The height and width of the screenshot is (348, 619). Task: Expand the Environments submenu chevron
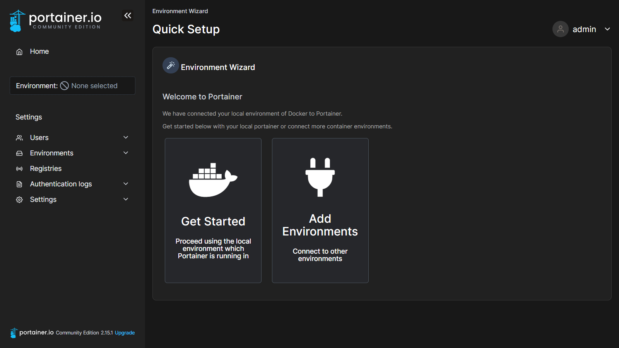point(126,153)
